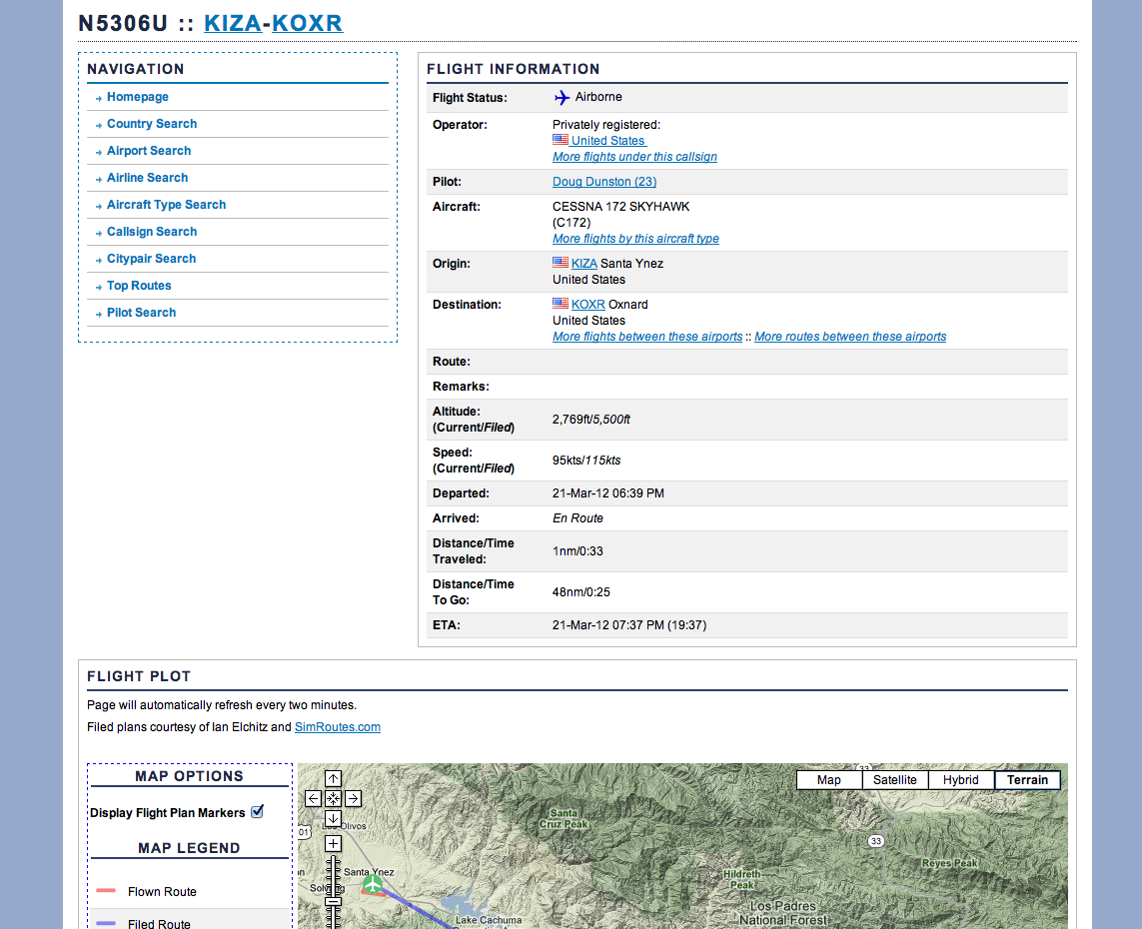This screenshot has width=1142, height=929.
Task: Click the ETA value 21-Mar-12 07:37 PM (19:37)
Action: 629,624
